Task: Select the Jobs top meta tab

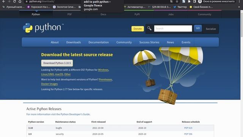Action: pos(171,14)
